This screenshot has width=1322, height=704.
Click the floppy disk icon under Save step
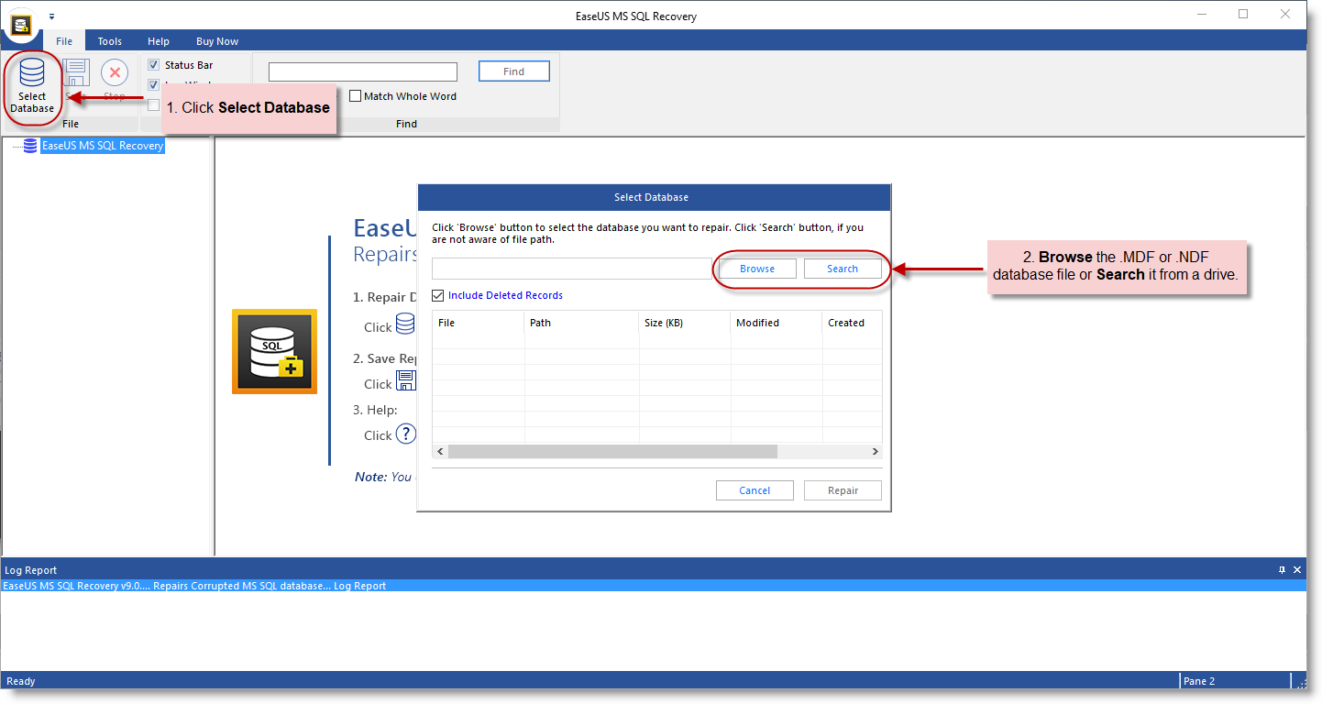[x=405, y=381]
